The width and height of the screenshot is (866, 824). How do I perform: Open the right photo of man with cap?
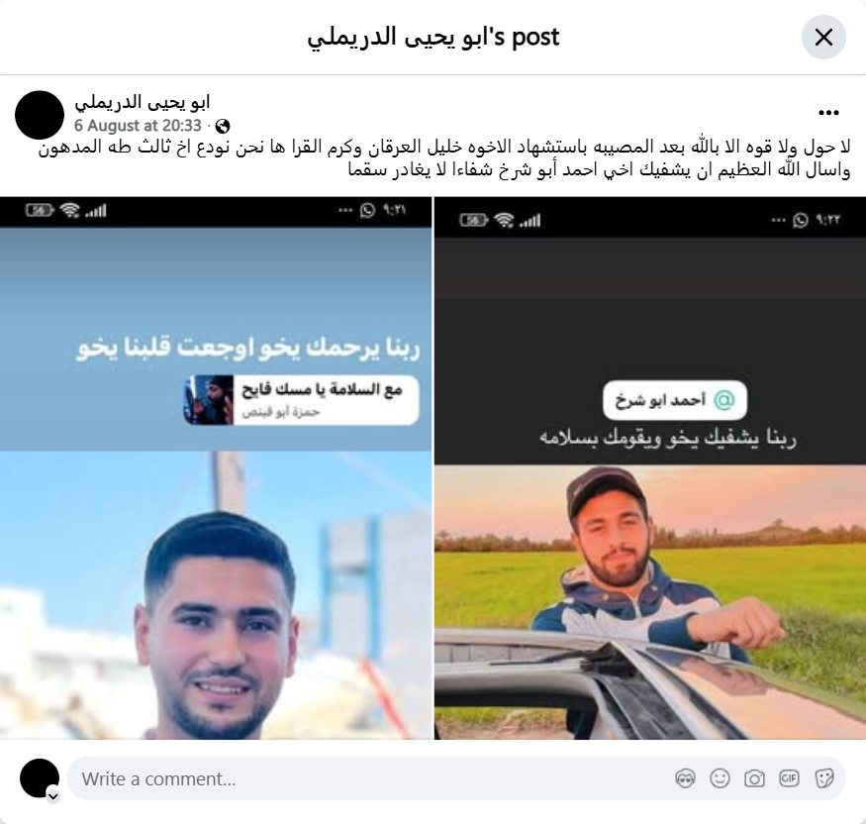650,468
